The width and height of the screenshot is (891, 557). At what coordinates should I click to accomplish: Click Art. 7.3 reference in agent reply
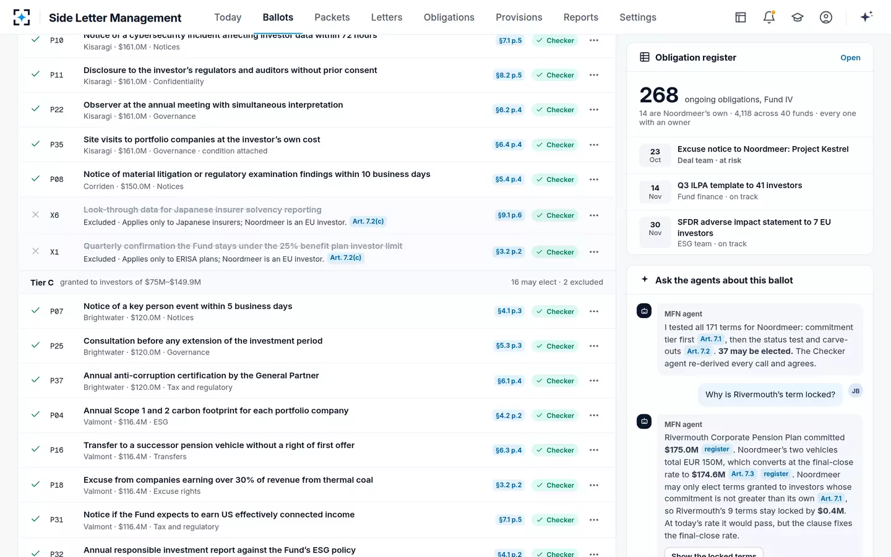click(x=742, y=474)
